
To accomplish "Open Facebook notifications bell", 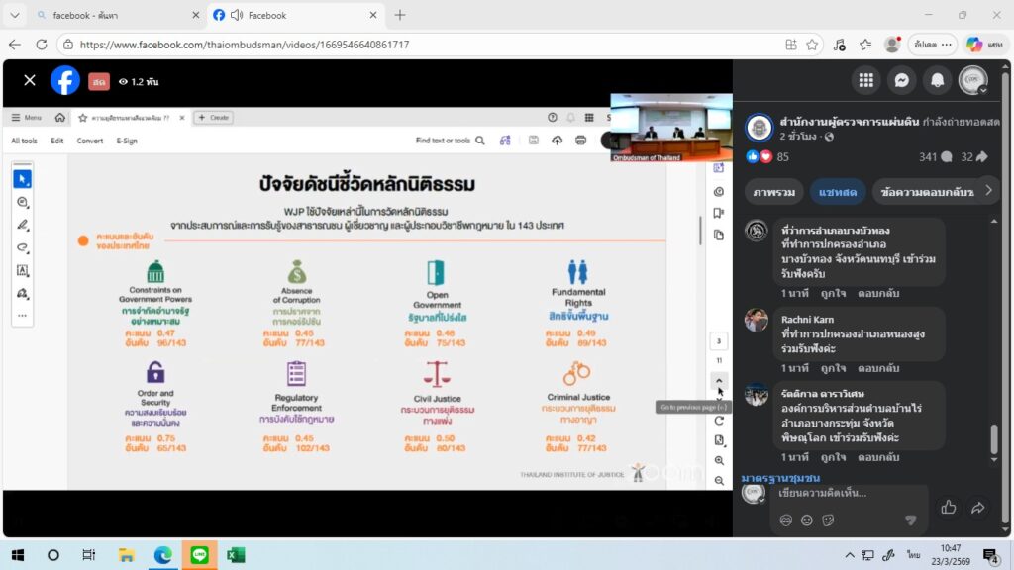I will [937, 80].
